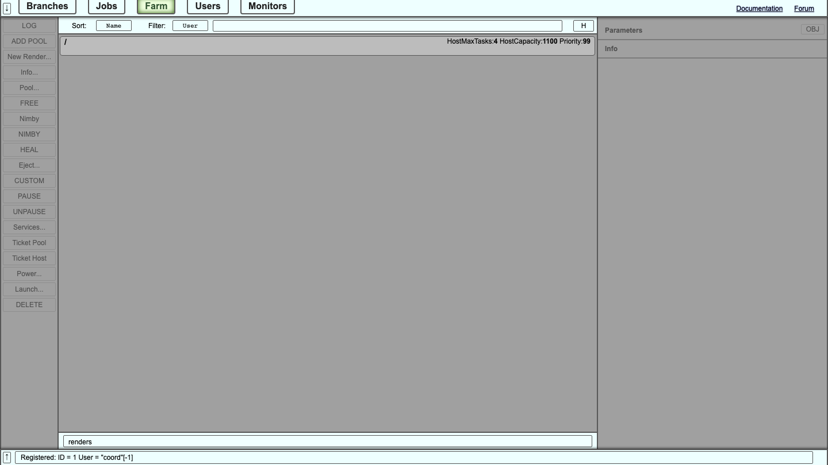Click the Ticket Pool button
The width and height of the screenshot is (828, 465).
click(x=29, y=243)
